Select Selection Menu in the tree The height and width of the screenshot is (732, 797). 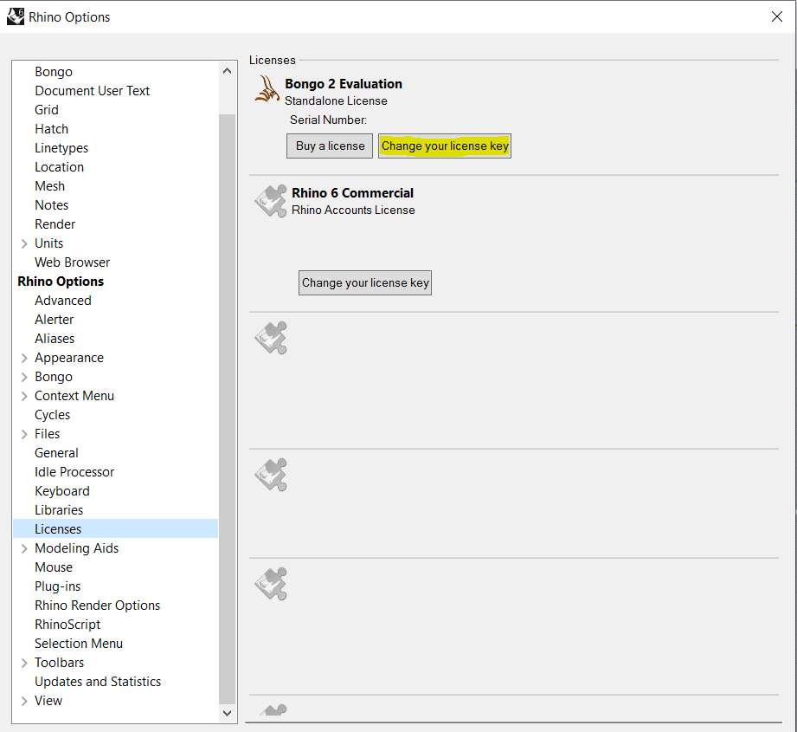click(x=79, y=644)
